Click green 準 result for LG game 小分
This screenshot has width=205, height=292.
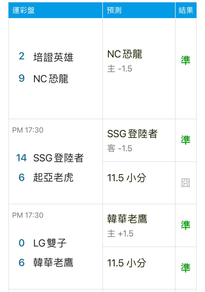pyautogui.click(x=186, y=268)
